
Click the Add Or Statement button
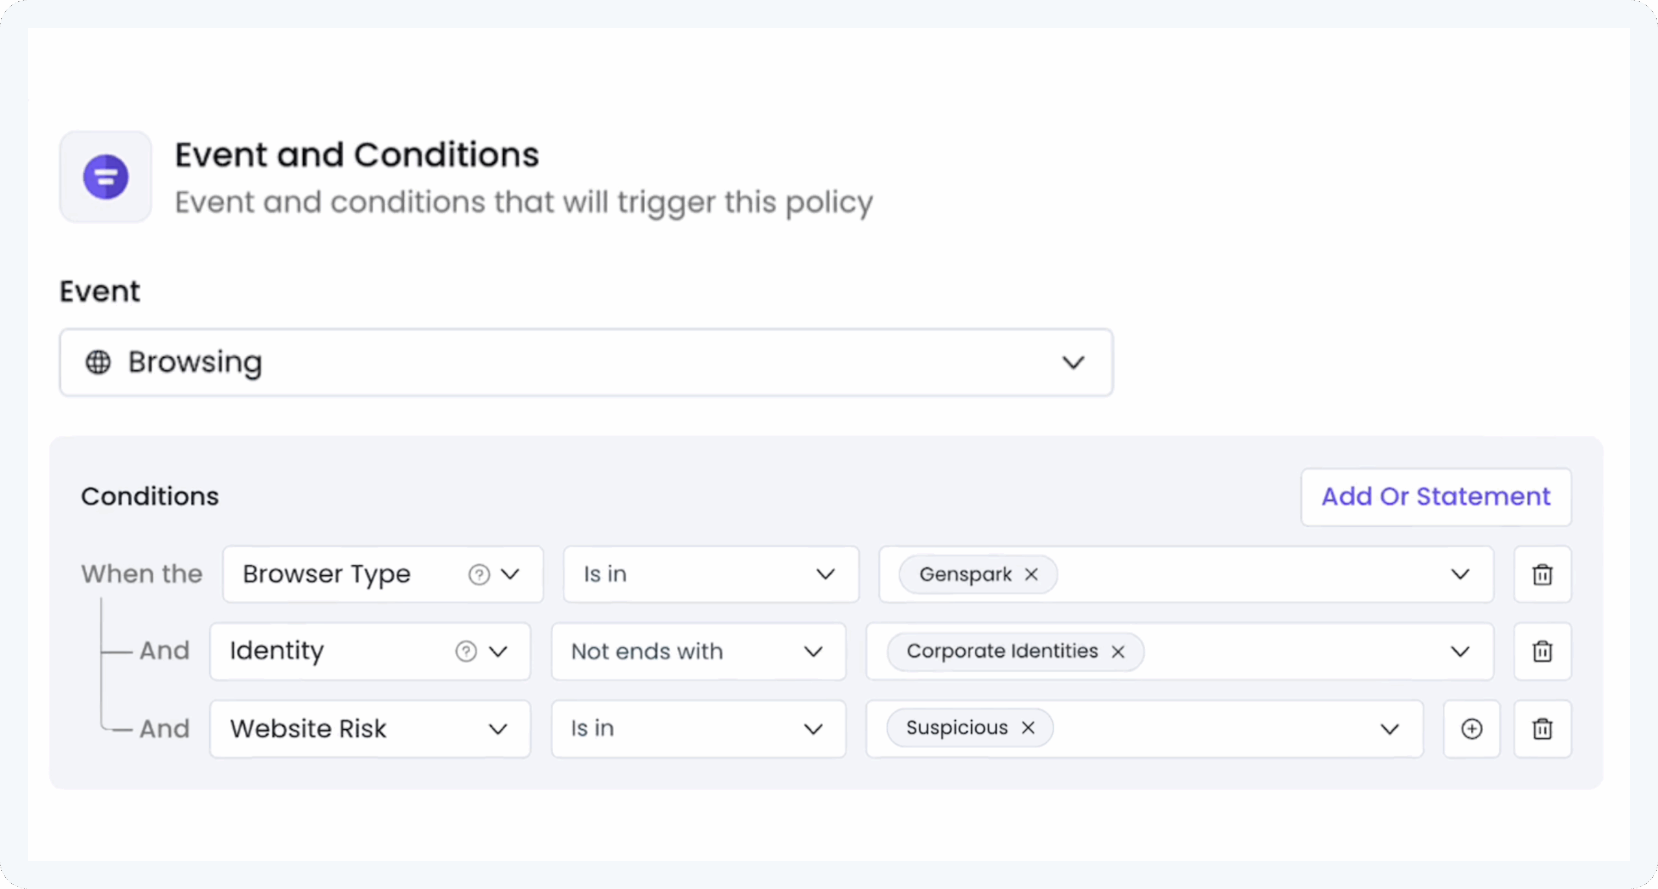(1436, 497)
